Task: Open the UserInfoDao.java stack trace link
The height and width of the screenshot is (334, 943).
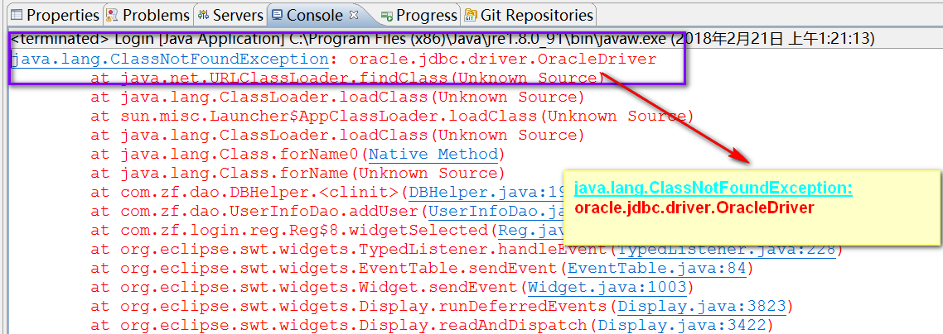Action: [495, 211]
